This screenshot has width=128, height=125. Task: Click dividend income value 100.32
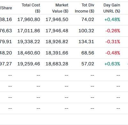pos(86,31)
